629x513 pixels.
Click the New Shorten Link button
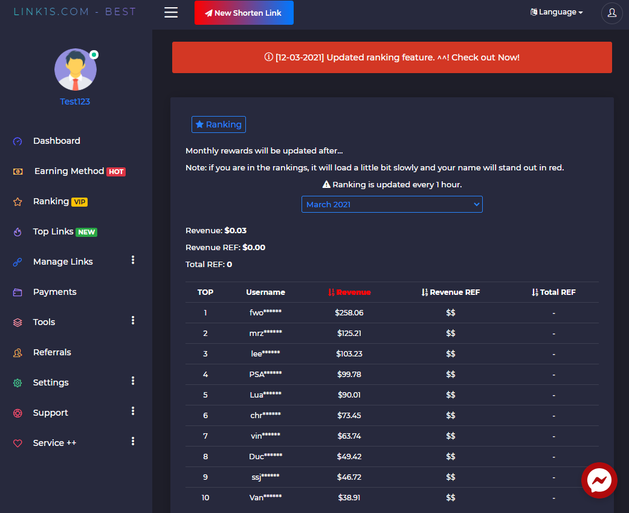pyautogui.click(x=244, y=13)
